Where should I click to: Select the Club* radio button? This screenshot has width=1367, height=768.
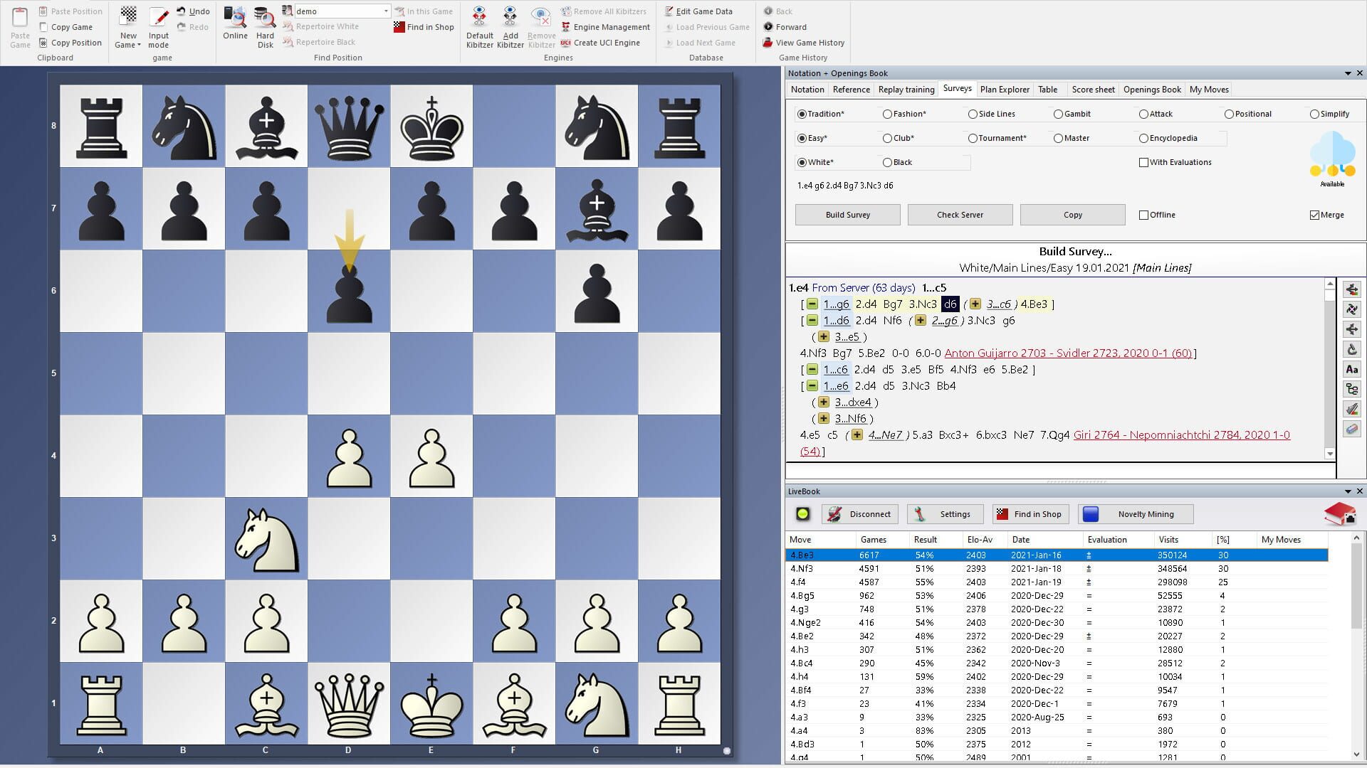(x=887, y=138)
